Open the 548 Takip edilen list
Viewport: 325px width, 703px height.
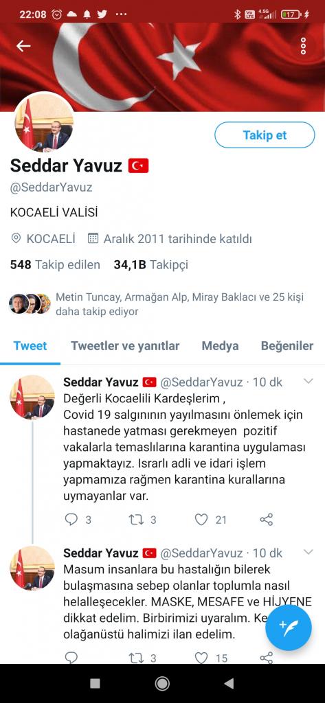pos(55,265)
